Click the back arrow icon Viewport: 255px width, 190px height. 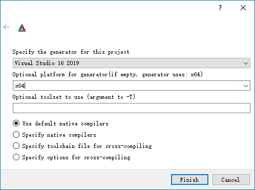point(6,27)
